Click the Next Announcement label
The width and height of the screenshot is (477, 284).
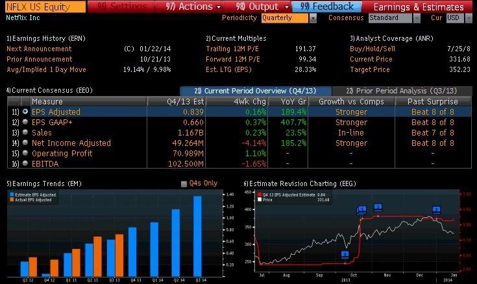pyautogui.click(x=39, y=49)
